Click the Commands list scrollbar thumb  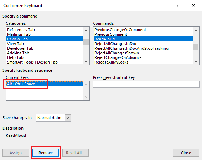click(x=196, y=47)
